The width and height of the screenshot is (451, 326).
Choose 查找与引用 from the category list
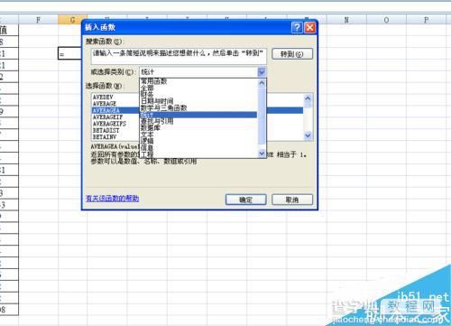click(x=198, y=121)
